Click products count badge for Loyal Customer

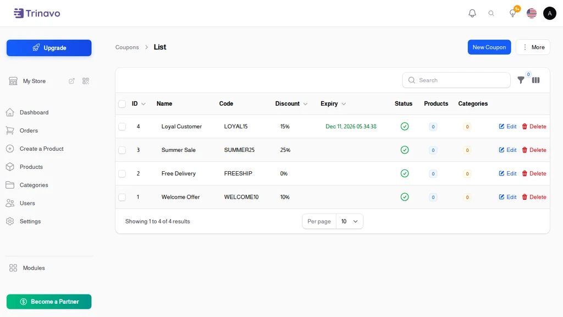(433, 127)
